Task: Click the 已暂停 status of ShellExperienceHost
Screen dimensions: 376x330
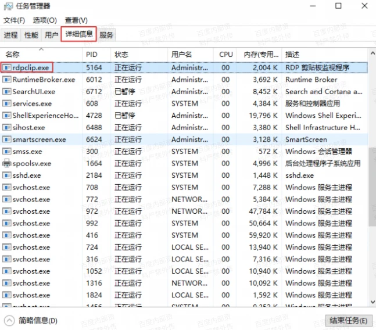Action: 125,116
